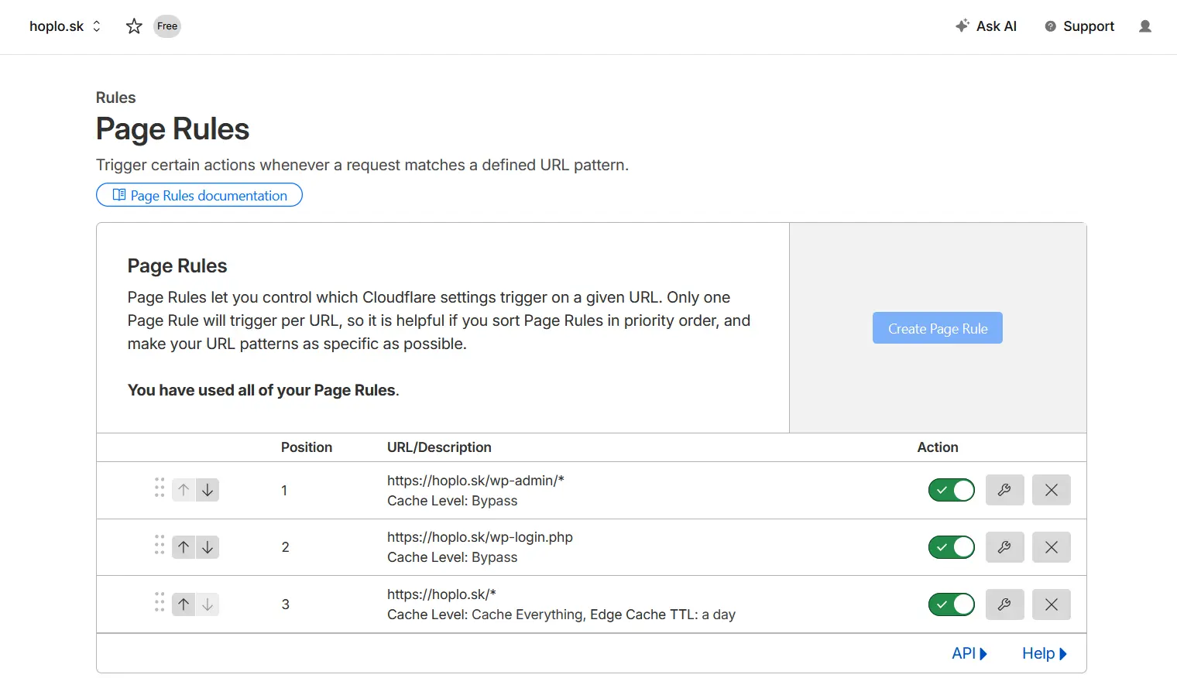
Task: Mark hoplo.sk site as favorite
Action: tap(133, 26)
